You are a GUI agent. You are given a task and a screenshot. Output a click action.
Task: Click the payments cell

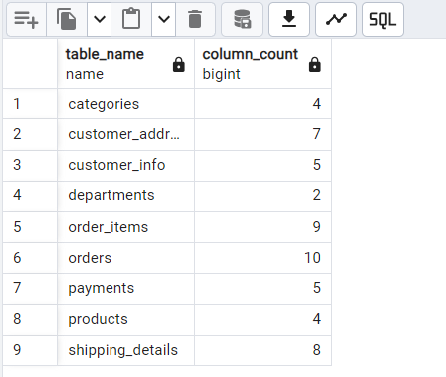[x=126, y=288]
